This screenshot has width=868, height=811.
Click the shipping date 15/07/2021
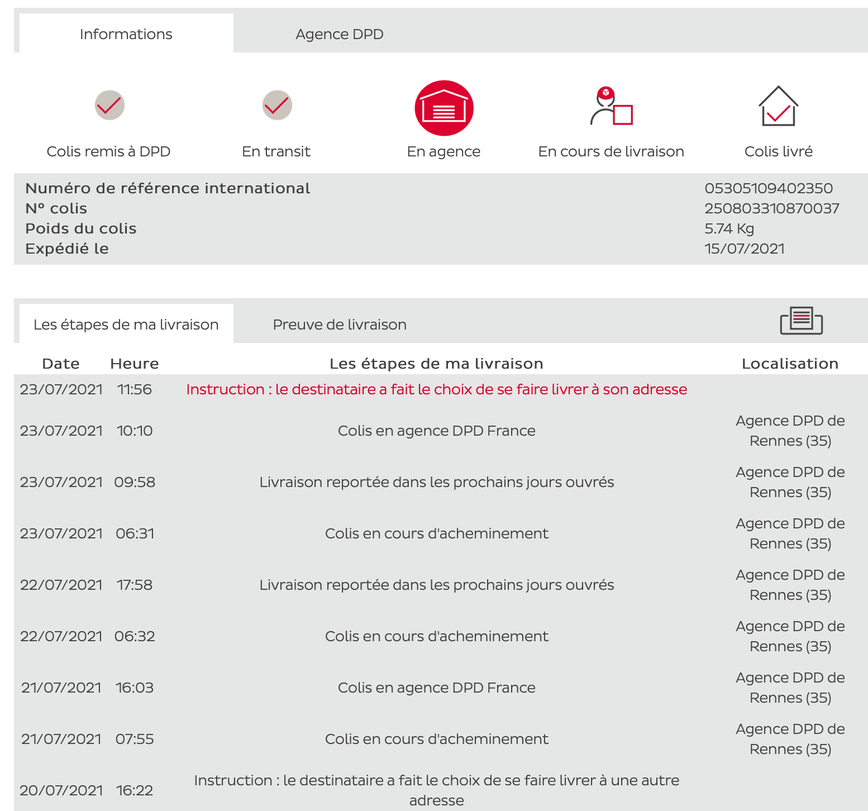pos(745,249)
